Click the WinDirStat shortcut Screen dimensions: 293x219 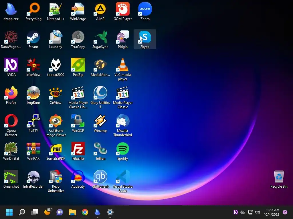pyautogui.click(x=11, y=151)
